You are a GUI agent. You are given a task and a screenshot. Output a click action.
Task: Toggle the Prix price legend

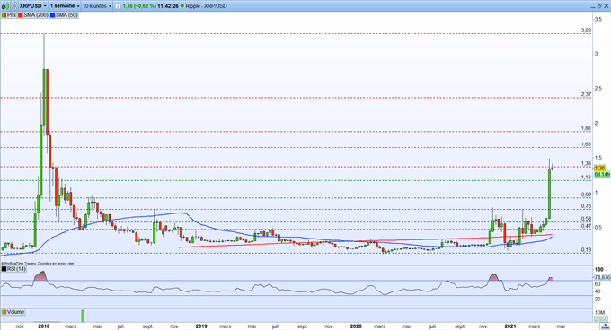[9, 15]
